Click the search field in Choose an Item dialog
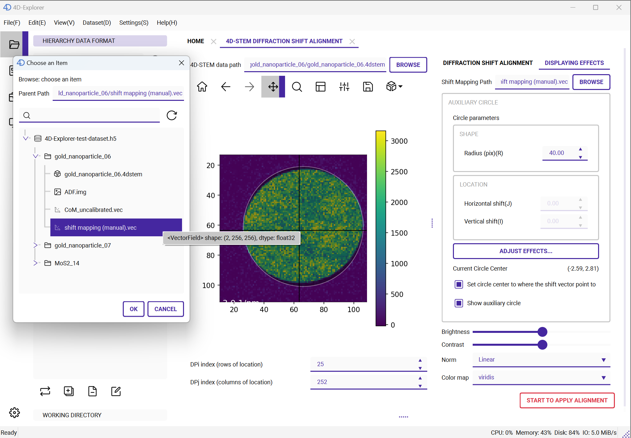Image resolution: width=631 pixels, height=438 pixels. (x=90, y=115)
